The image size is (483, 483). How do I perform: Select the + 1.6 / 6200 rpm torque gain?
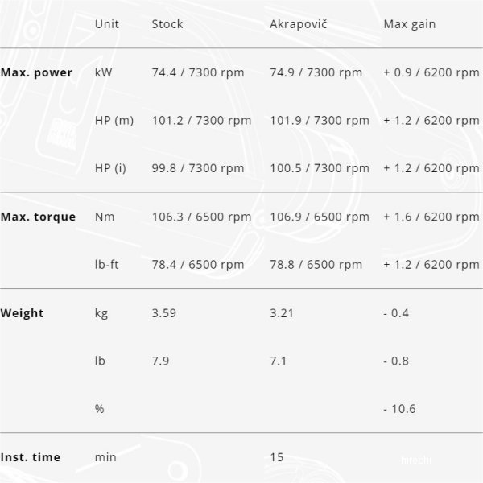point(431,217)
